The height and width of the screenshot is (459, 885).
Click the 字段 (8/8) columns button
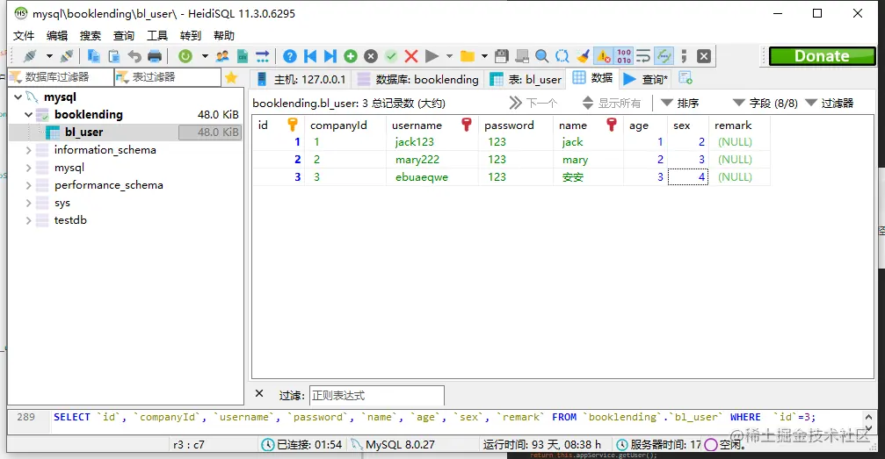click(765, 104)
